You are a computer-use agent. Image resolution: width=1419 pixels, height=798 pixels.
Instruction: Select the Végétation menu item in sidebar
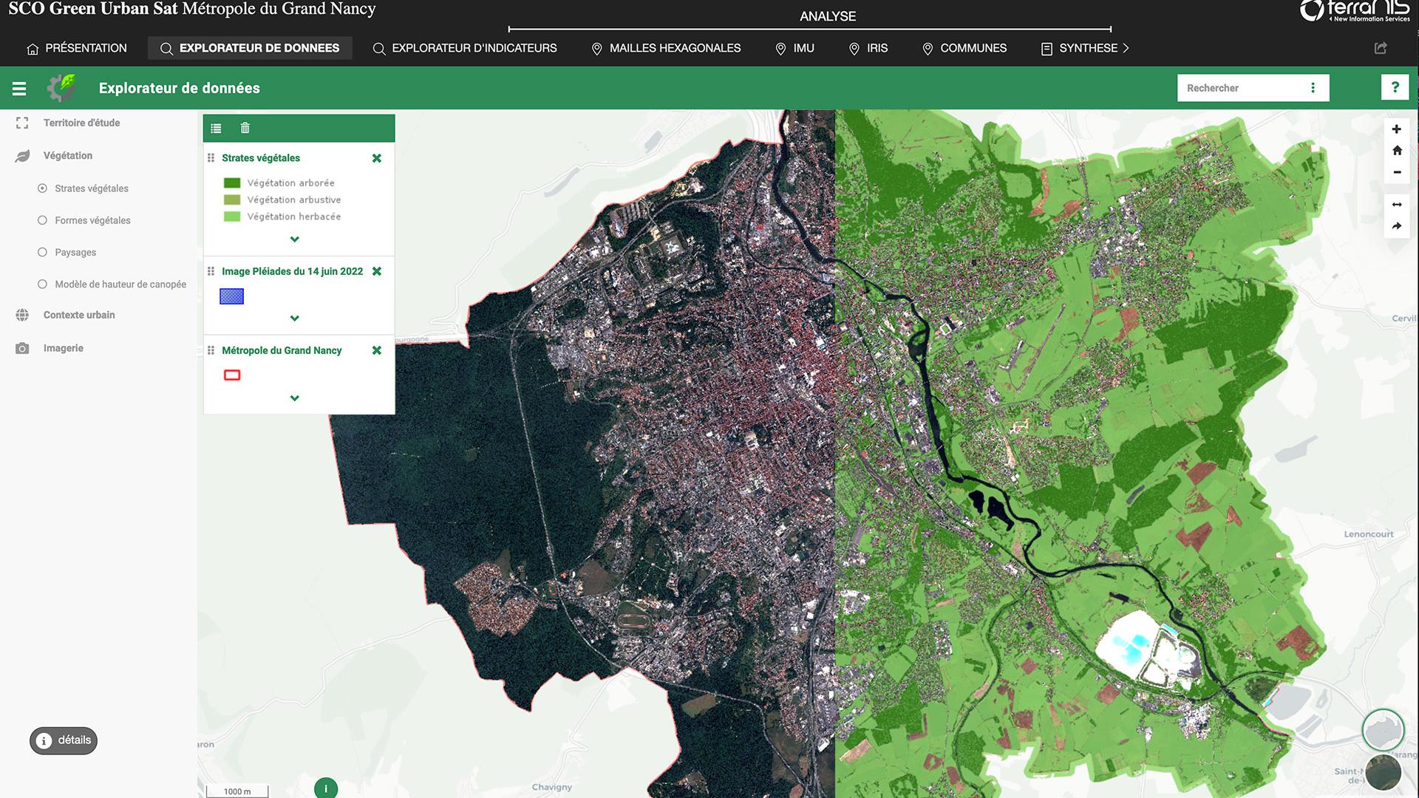click(67, 155)
